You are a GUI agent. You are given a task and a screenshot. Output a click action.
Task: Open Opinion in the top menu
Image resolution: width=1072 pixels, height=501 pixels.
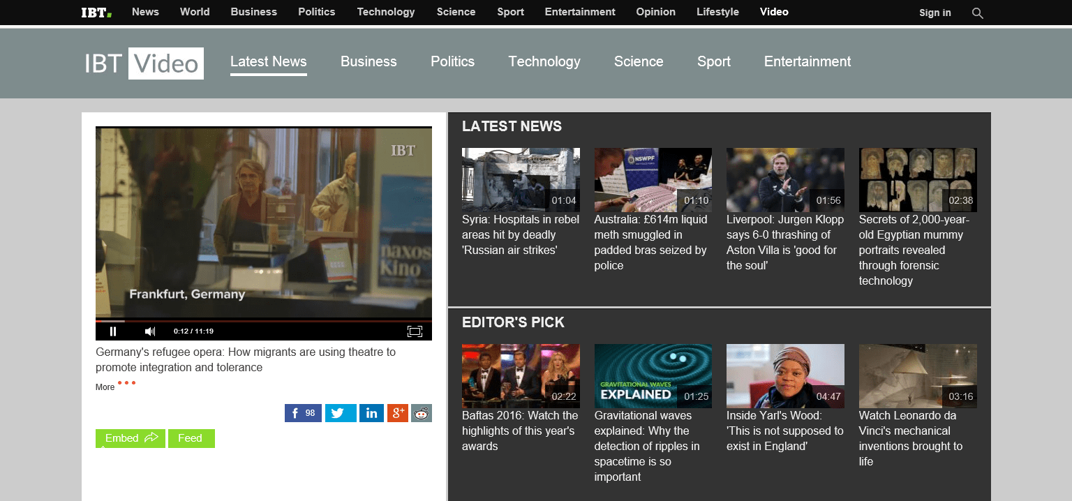tap(656, 12)
